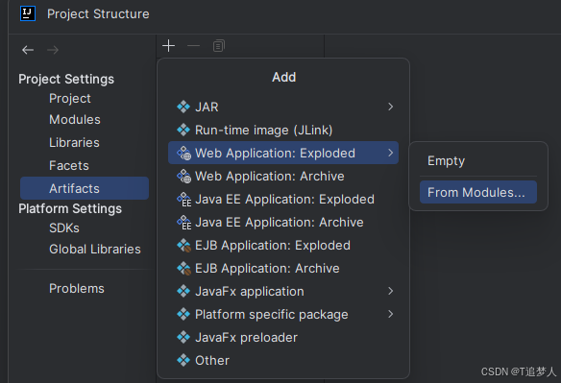The image size is (561, 383).
Task: Open Global Libraries settings
Action: [95, 249]
